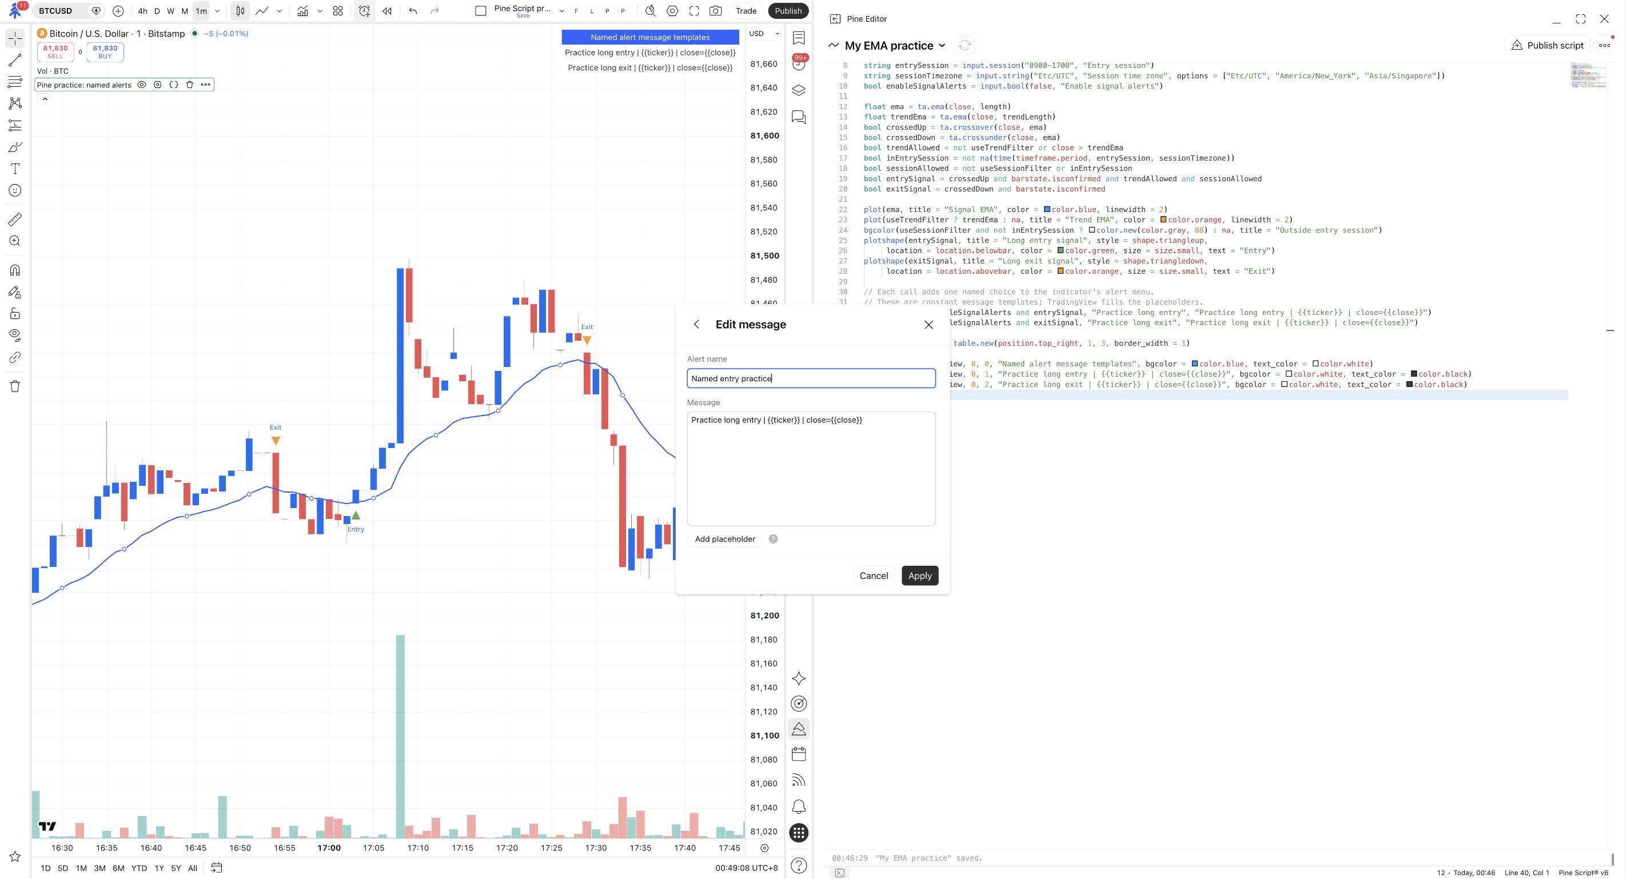Select the ruler measure tool

[x=15, y=219]
